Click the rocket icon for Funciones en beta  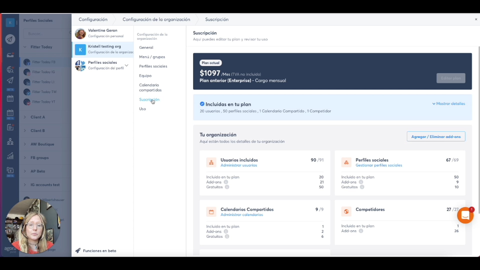(x=78, y=250)
